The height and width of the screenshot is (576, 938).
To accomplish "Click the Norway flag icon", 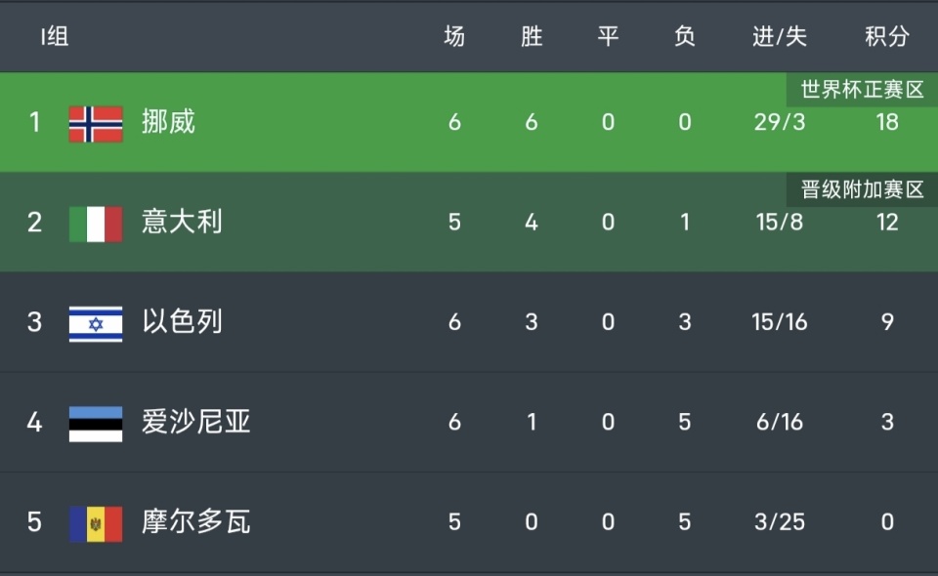I will (96, 123).
